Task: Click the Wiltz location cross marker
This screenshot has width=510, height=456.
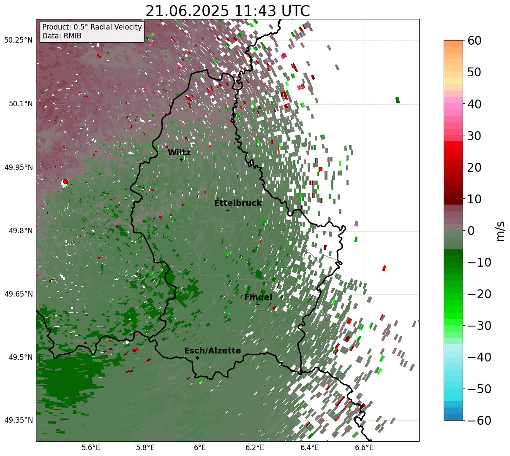Action: point(181,159)
